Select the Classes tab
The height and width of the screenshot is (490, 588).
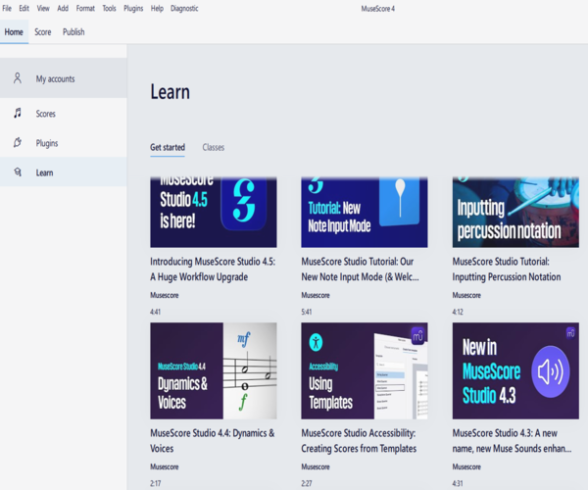click(x=213, y=147)
